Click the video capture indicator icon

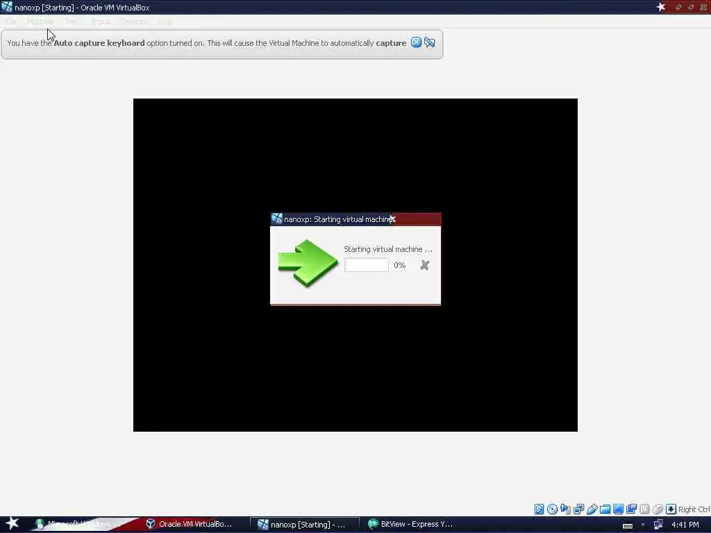tap(631, 509)
